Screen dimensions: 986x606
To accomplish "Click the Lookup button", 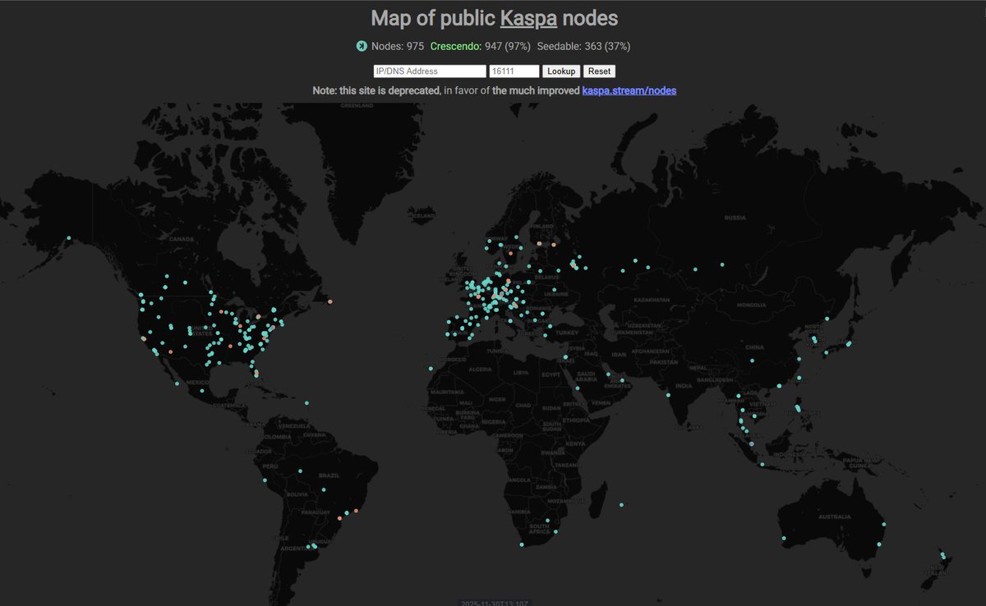I will [561, 71].
